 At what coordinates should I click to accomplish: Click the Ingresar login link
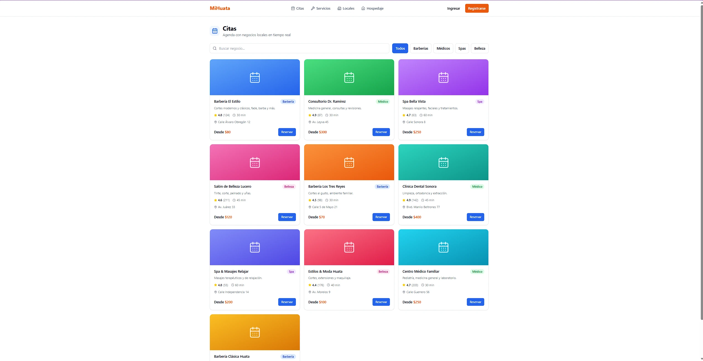(x=454, y=9)
